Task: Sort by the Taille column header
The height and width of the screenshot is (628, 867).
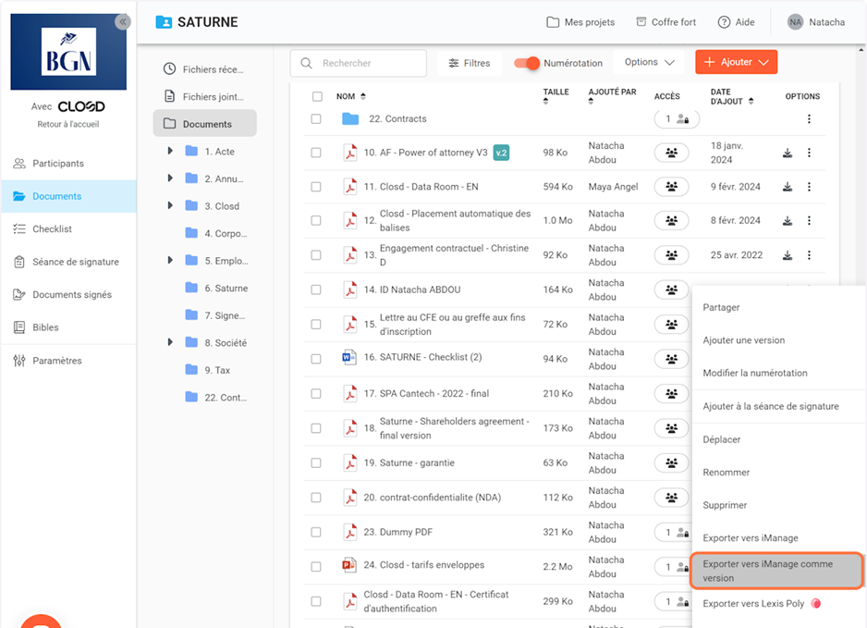Action: click(x=556, y=92)
